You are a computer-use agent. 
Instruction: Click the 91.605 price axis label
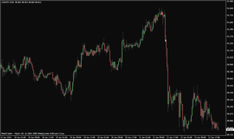230,22
